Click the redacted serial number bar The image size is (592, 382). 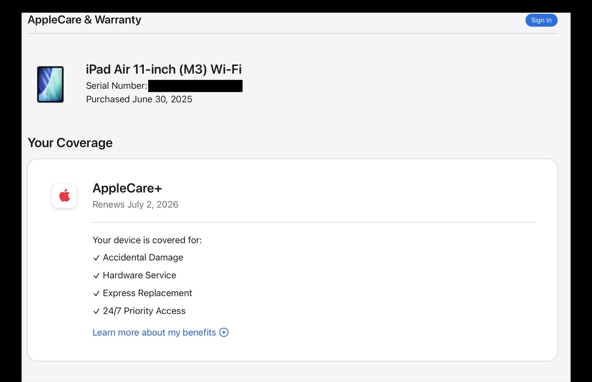195,86
